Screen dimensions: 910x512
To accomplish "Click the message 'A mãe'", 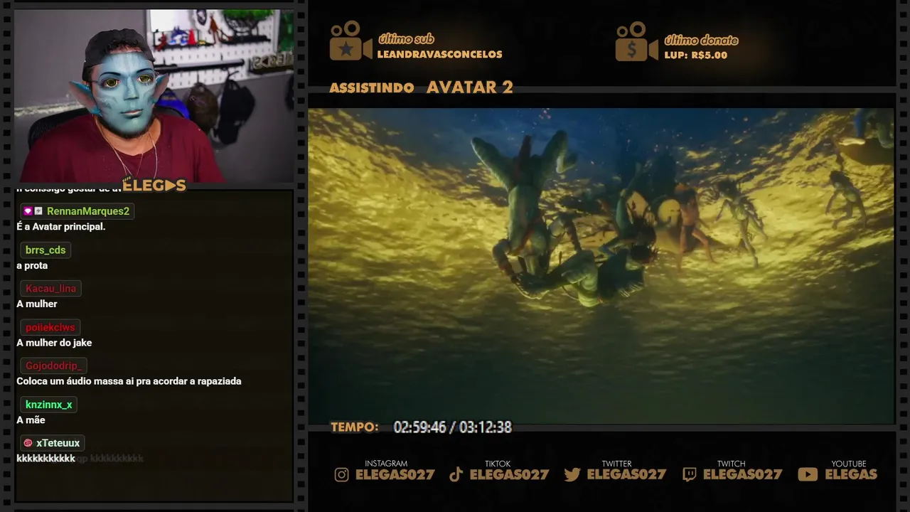I will tap(31, 420).
